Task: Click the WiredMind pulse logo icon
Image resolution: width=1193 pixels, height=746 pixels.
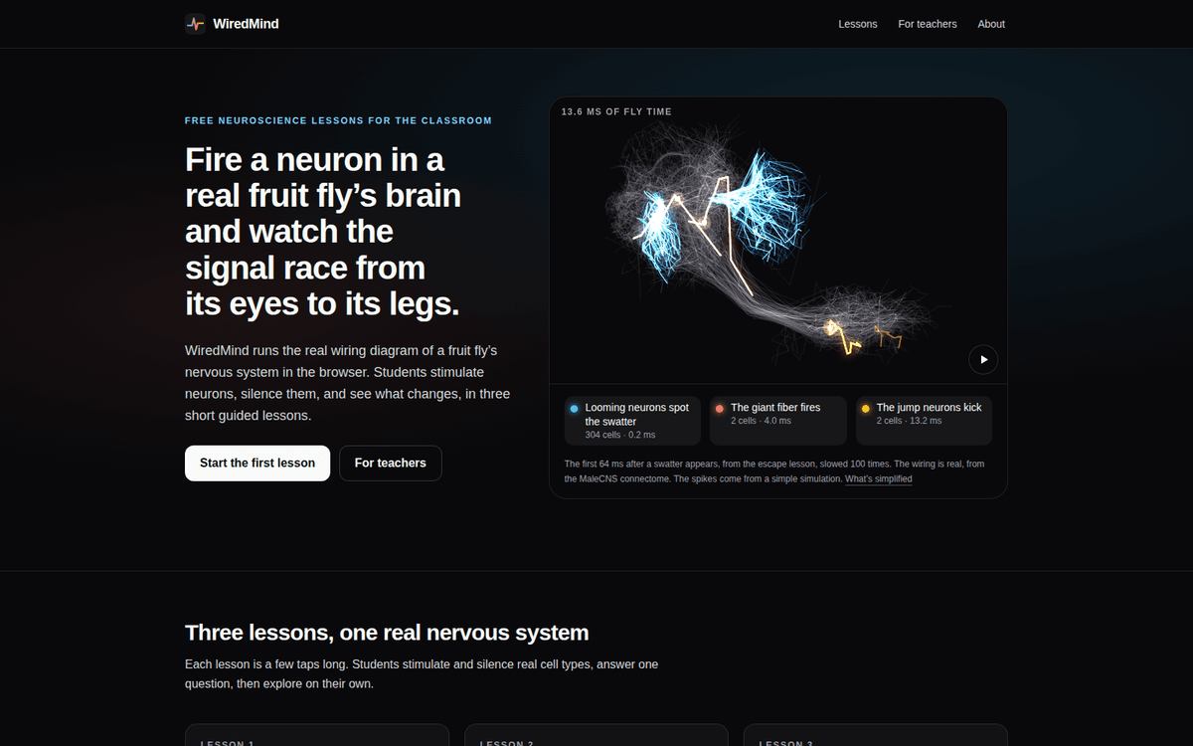Action: pos(196,24)
